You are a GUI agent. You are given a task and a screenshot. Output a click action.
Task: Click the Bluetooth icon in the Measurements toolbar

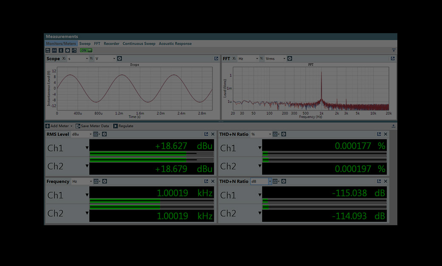(61, 50)
